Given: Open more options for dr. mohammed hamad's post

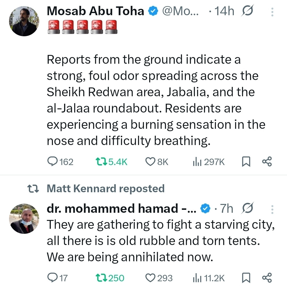Looking at the screenshot, I should [x=272, y=210].
